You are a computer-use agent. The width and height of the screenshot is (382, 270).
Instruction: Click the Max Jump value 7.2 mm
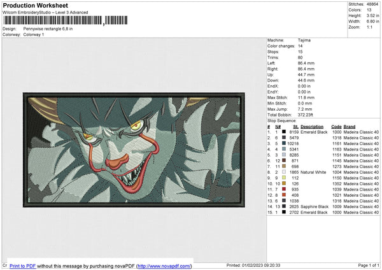(x=305, y=109)
